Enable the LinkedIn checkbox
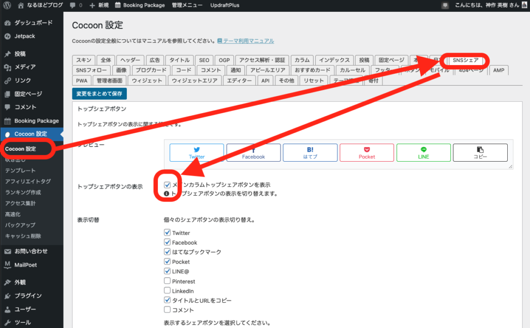The width and height of the screenshot is (530, 328). (167, 290)
